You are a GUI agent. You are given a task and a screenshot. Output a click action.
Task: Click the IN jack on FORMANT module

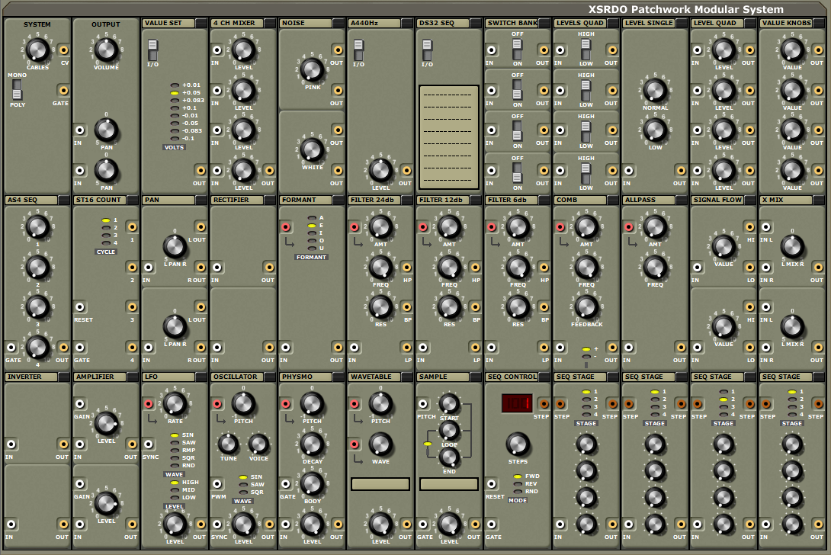[286, 348]
